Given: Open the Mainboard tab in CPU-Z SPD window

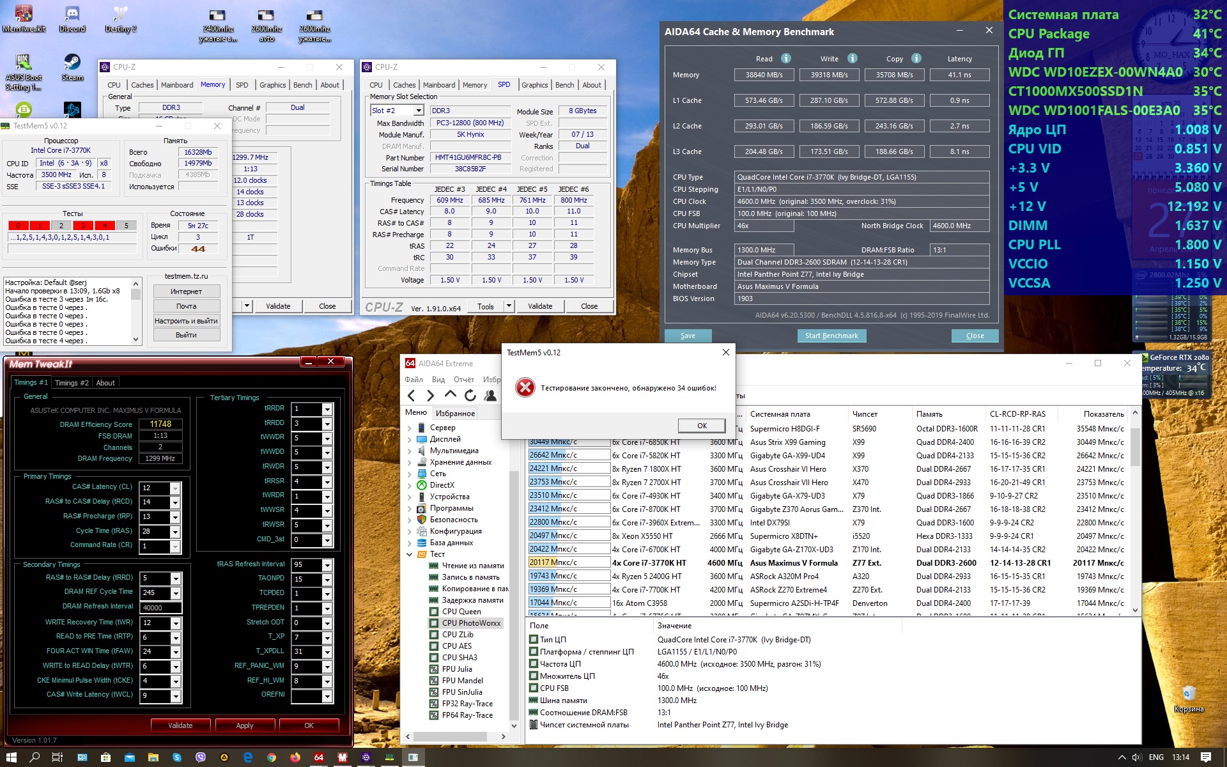Looking at the screenshot, I should pos(439,85).
